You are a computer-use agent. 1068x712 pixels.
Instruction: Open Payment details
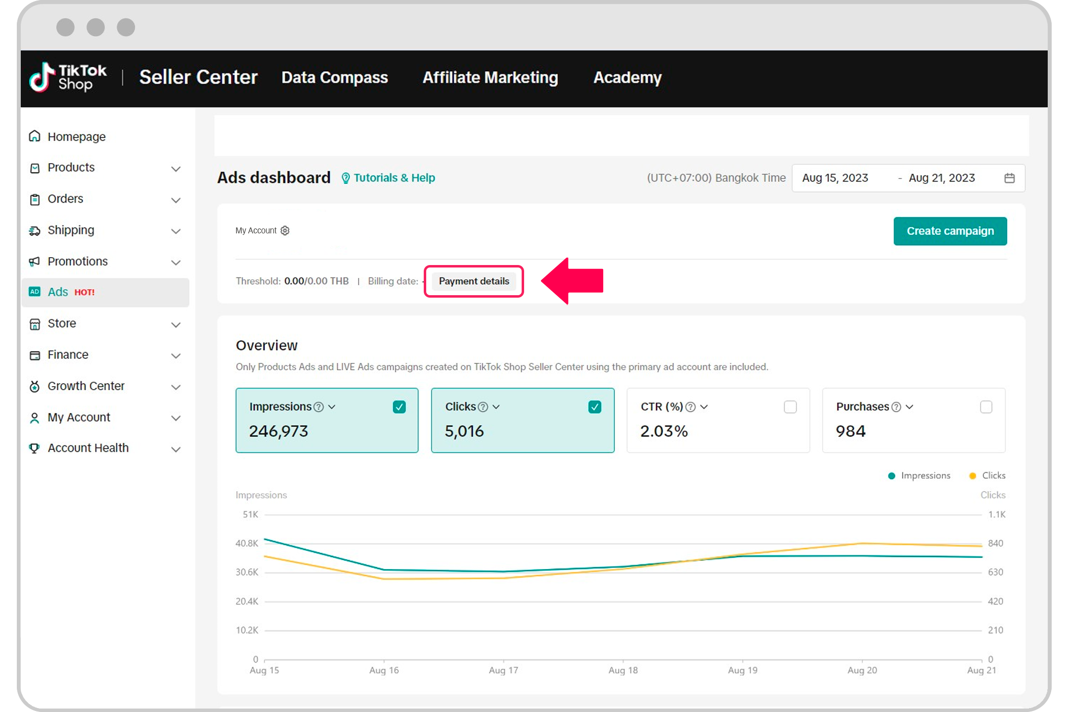click(473, 281)
